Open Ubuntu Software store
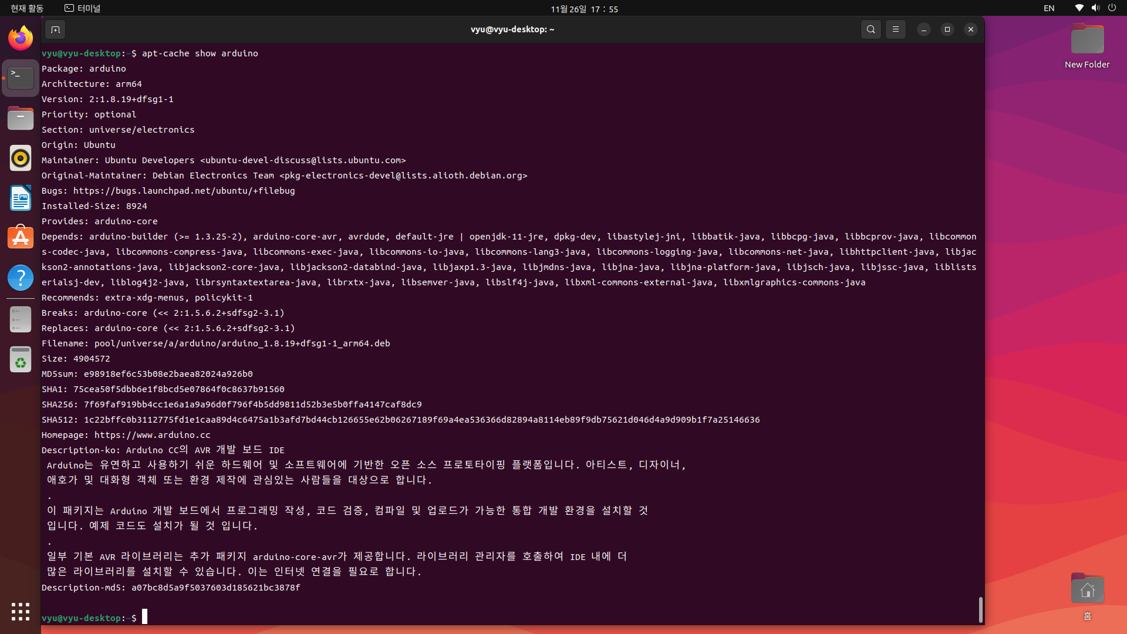1127x634 pixels. [21, 238]
